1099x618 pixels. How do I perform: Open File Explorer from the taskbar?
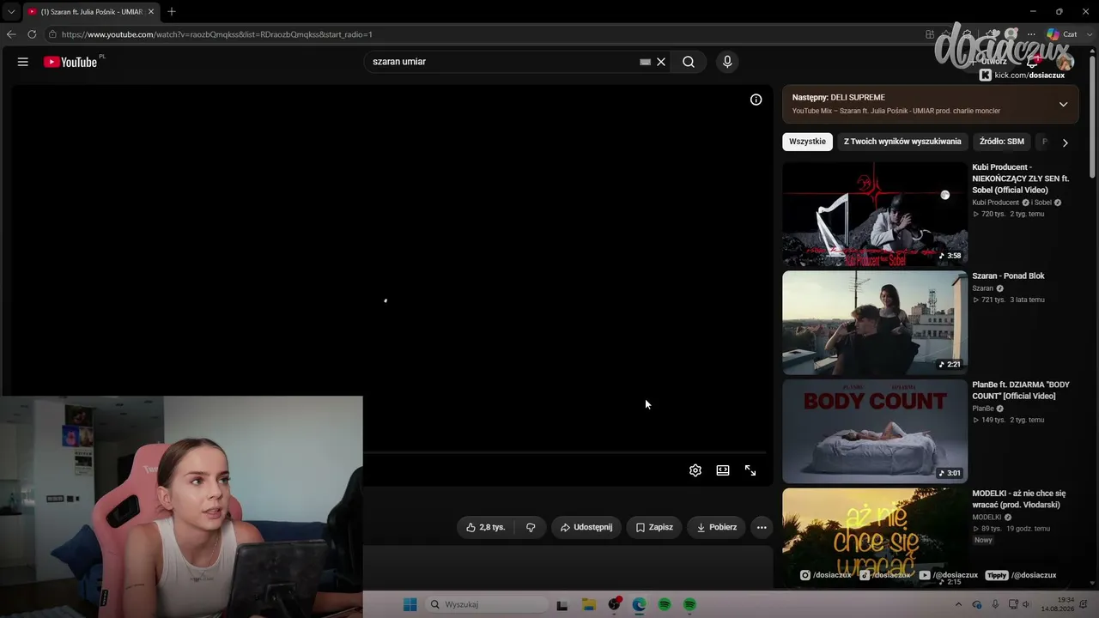click(588, 604)
